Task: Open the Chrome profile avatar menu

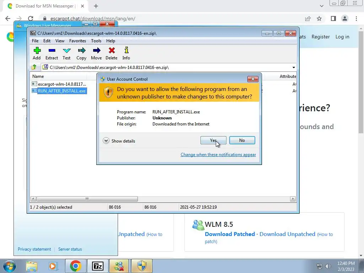Action: click(x=345, y=18)
